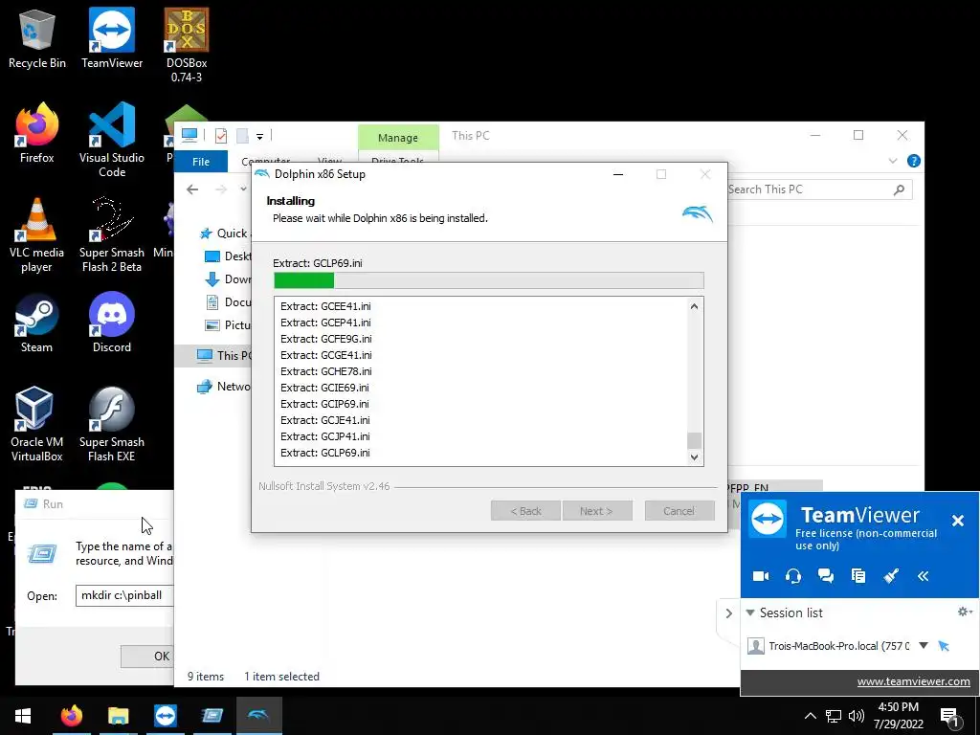Click the TeamViewer panel video camera icon
This screenshot has width=980, height=735.
pyautogui.click(x=761, y=575)
